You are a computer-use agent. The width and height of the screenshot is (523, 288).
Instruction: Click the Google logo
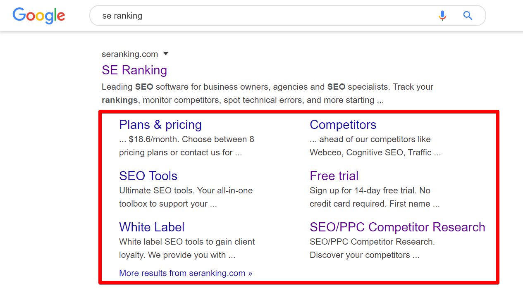coord(39,16)
